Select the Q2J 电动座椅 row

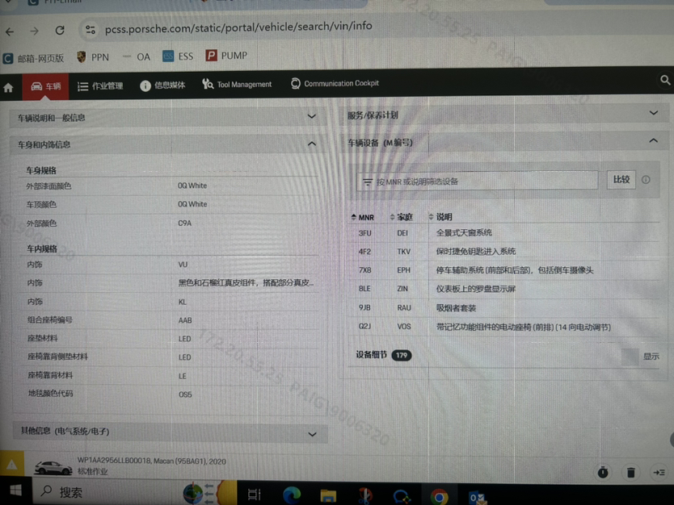point(503,327)
